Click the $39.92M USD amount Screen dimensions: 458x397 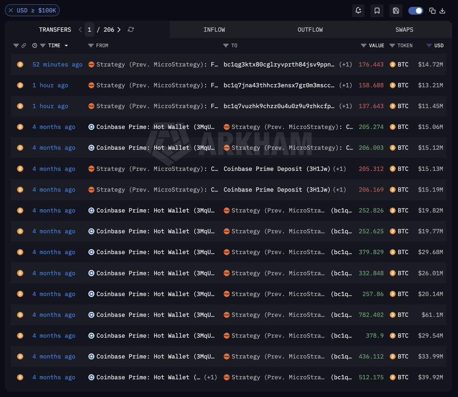click(431, 377)
